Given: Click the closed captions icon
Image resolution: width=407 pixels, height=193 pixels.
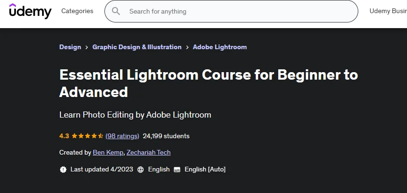Looking at the screenshot, I should [x=177, y=170].
